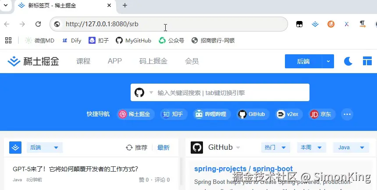Expand the arrow beside the 后端 button
Image resolution: width=377 pixels, height=190 pixels.
[x=328, y=61]
